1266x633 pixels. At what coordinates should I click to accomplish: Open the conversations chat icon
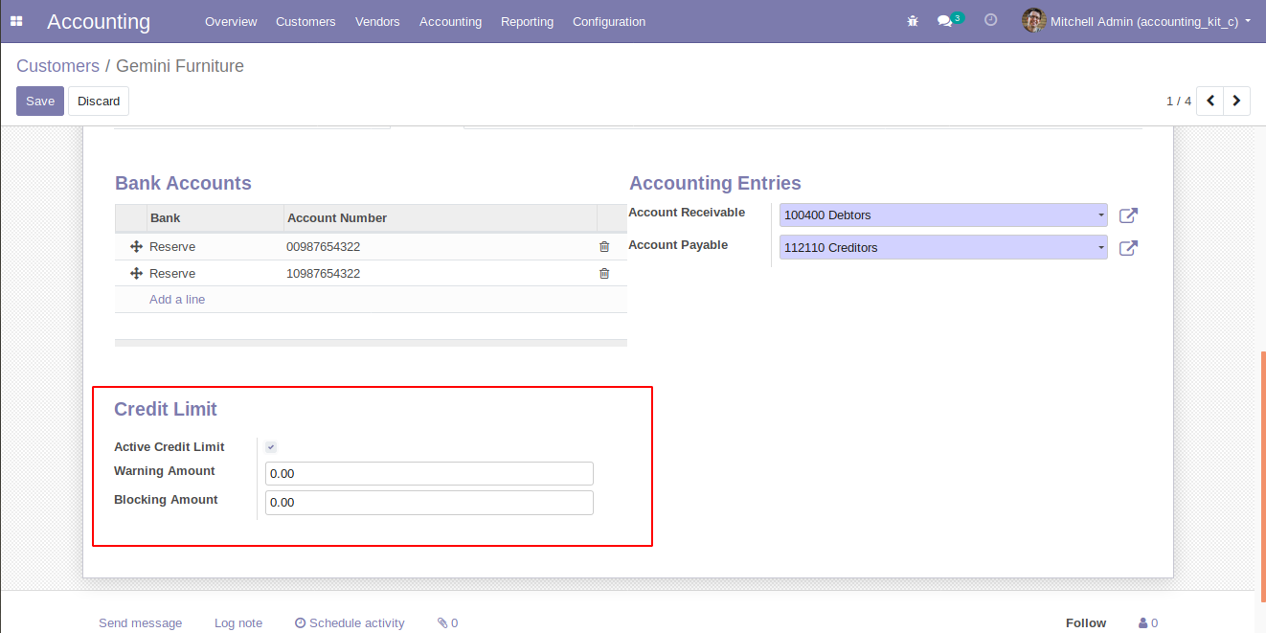pyautogui.click(x=945, y=21)
